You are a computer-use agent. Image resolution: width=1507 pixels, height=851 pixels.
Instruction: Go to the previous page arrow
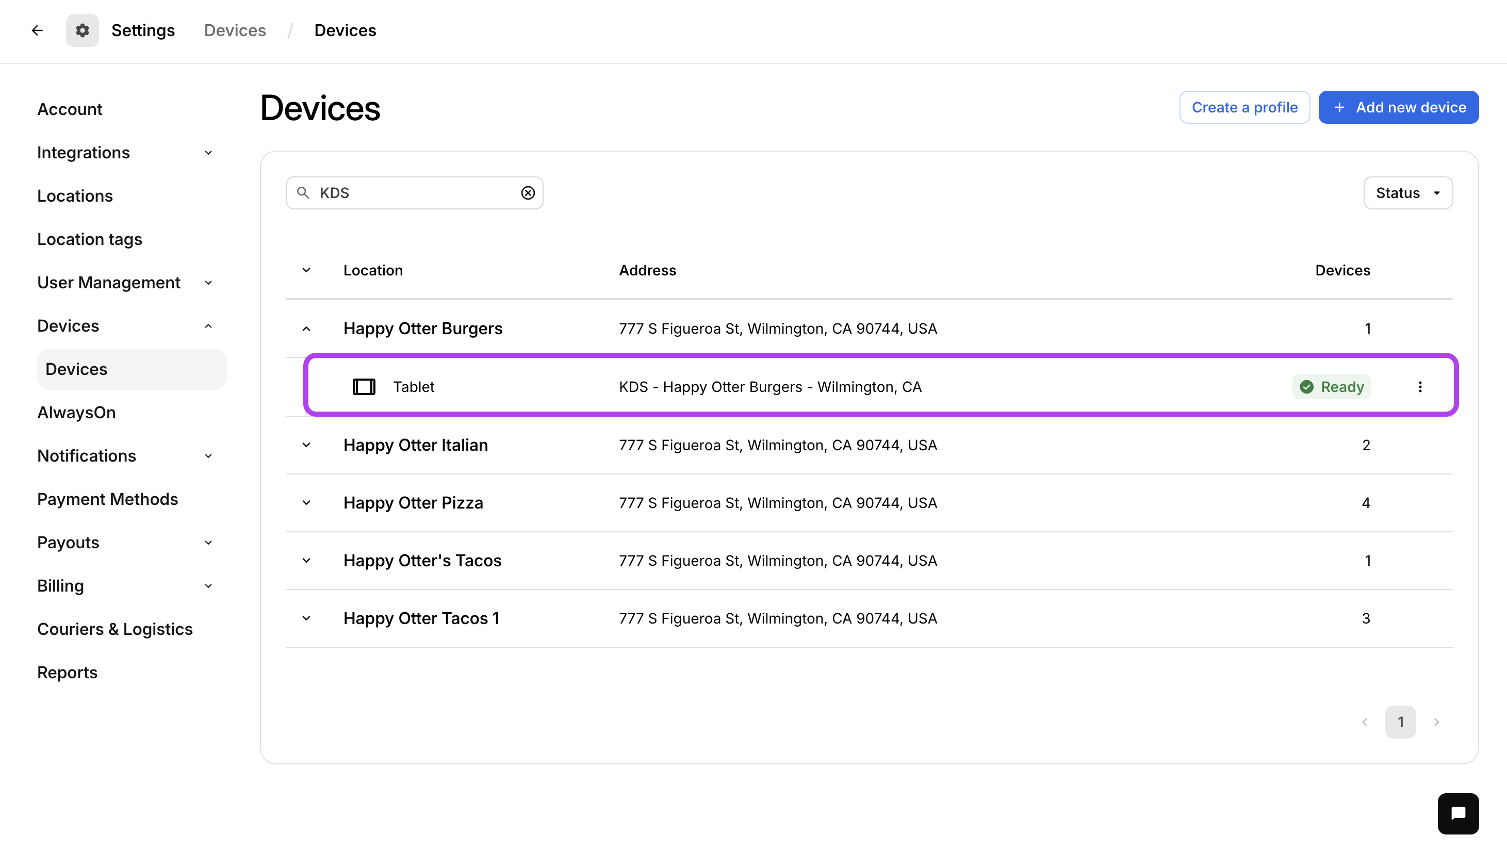pyautogui.click(x=1364, y=722)
